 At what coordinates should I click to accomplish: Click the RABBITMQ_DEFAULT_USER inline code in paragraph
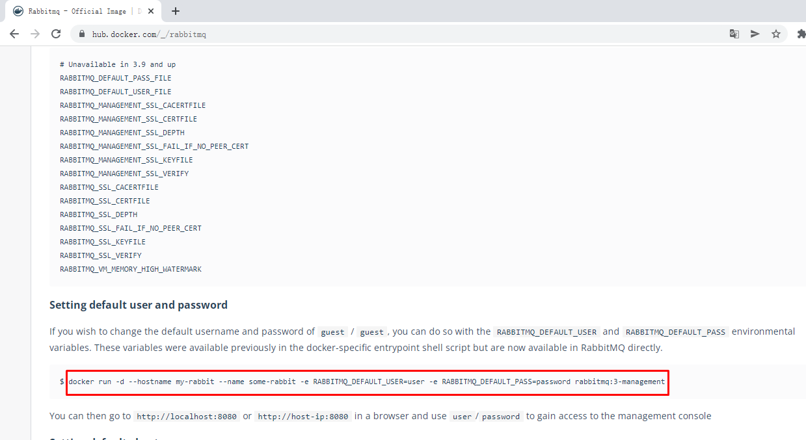coord(546,332)
